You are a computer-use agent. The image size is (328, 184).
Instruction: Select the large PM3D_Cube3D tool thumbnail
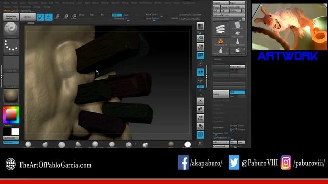[x=221, y=30]
